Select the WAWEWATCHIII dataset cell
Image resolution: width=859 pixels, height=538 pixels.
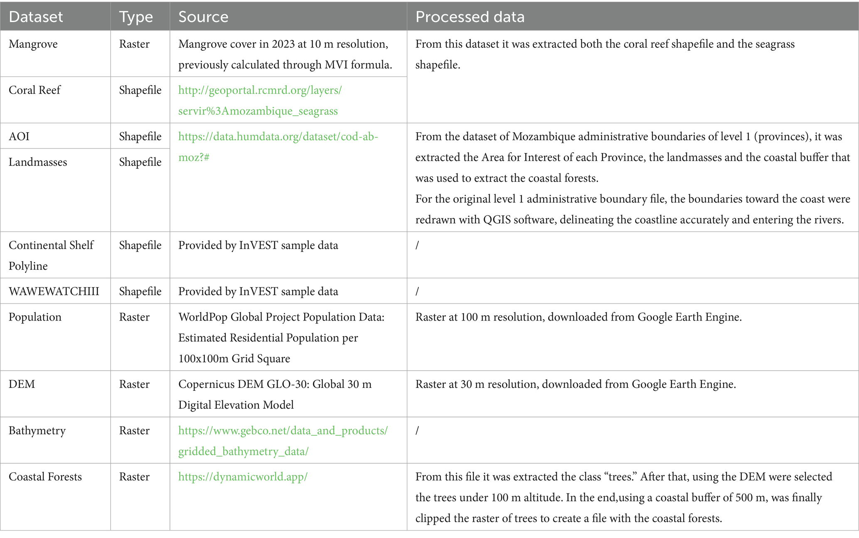[54, 291]
